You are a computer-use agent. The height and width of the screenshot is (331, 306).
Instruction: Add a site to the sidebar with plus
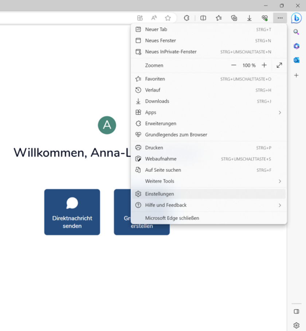[x=296, y=75]
